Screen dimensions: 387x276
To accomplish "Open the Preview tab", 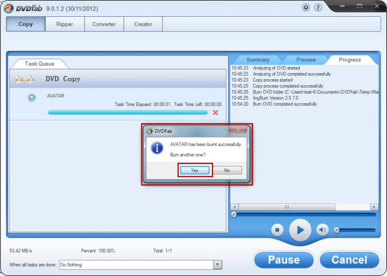I will tap(306, 60).
